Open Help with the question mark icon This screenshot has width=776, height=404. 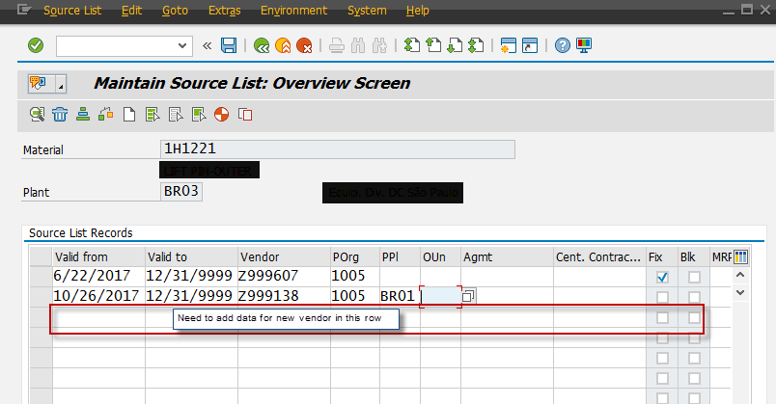point(563,45)
